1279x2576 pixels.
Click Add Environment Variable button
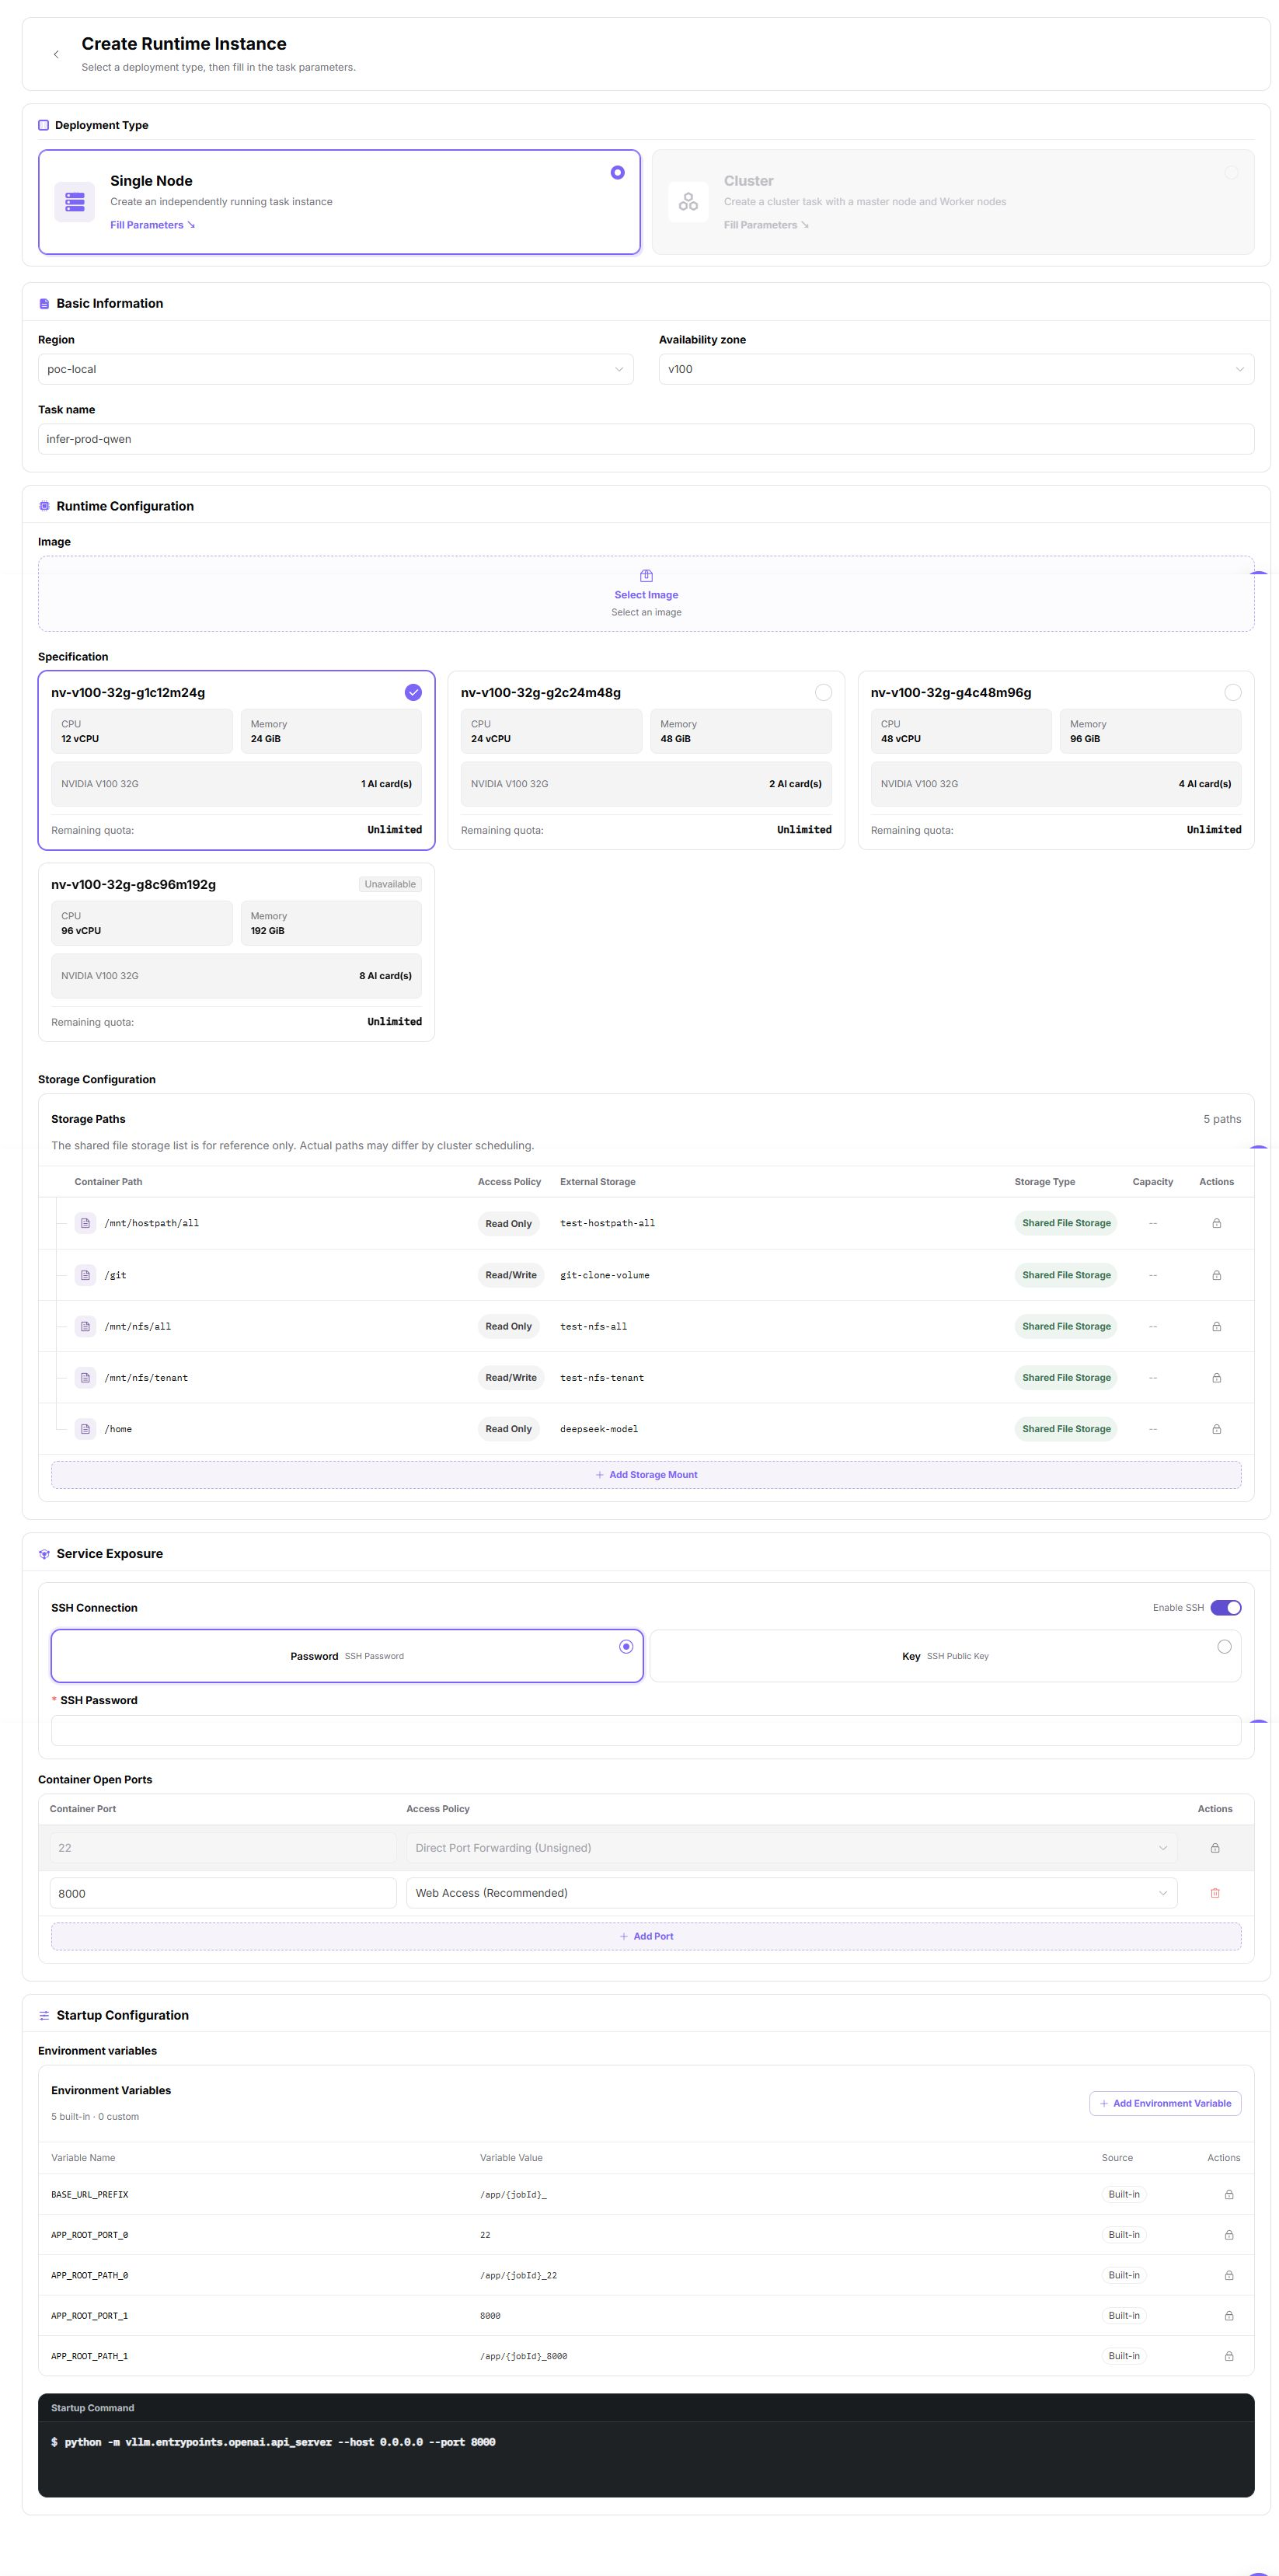tap(1165, 2103)
